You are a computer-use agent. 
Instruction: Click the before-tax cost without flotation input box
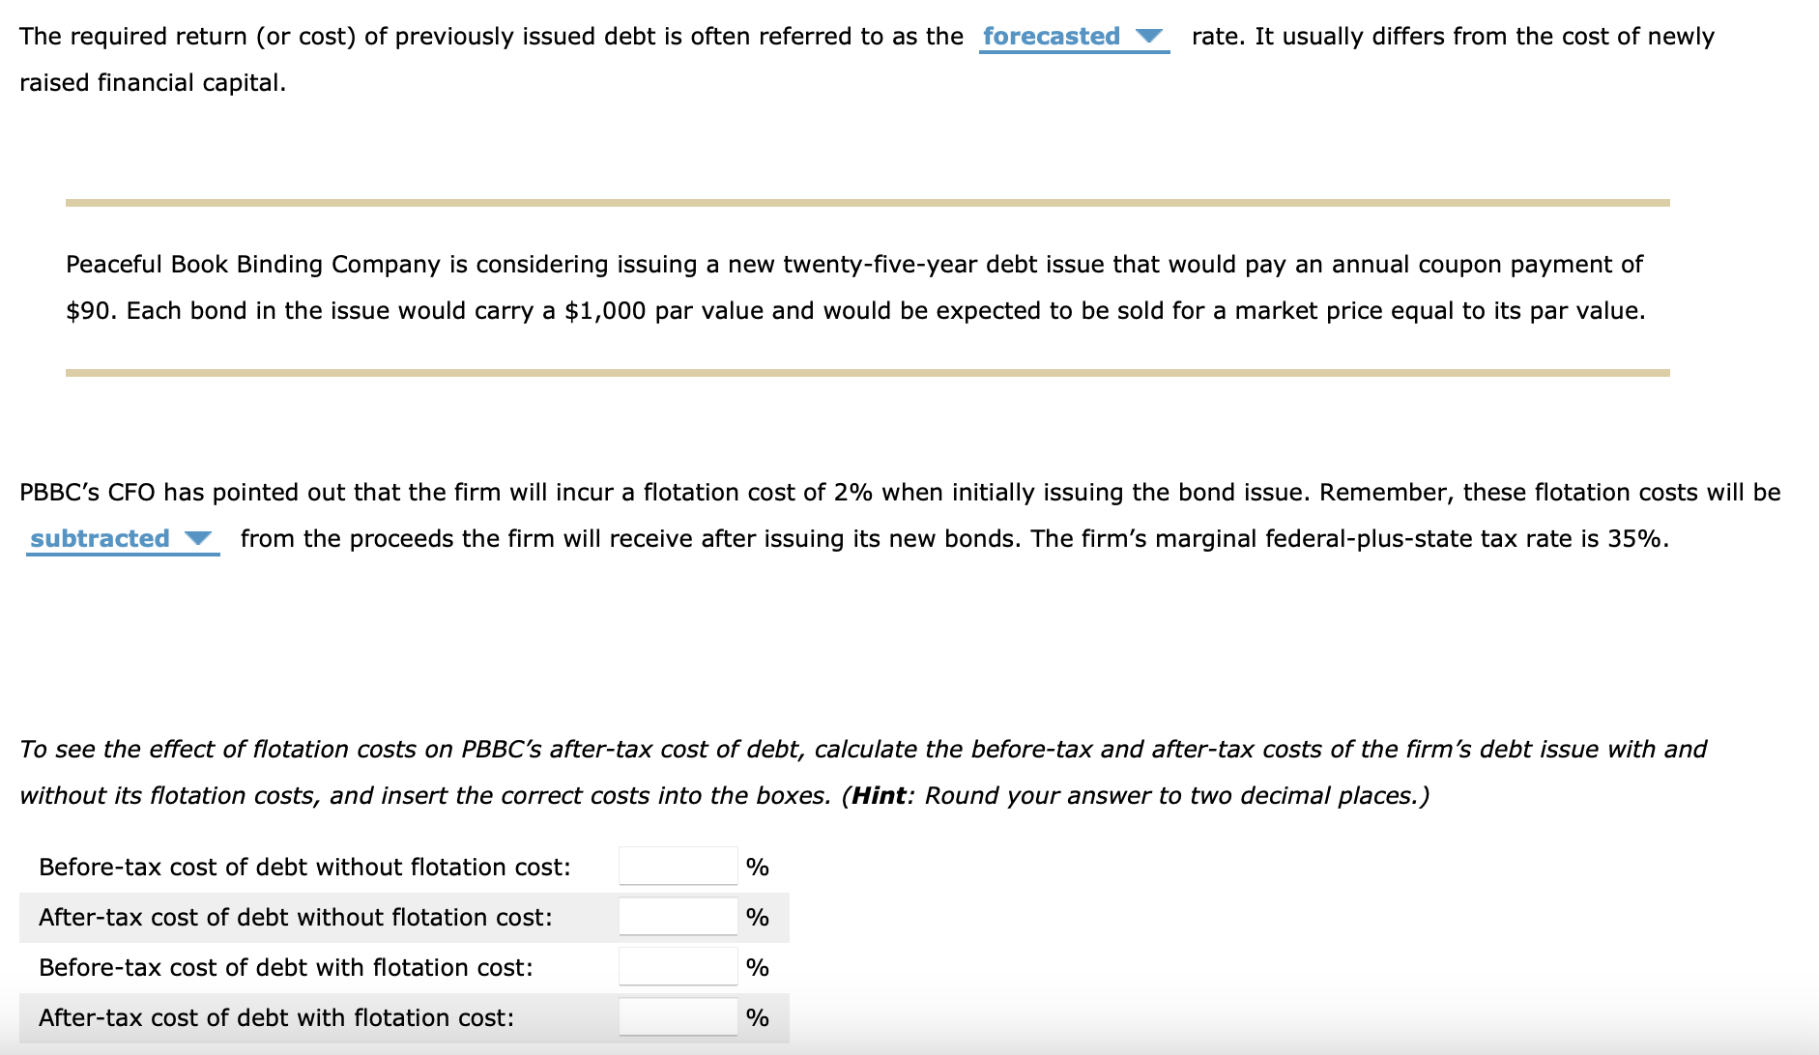point(676,867)
